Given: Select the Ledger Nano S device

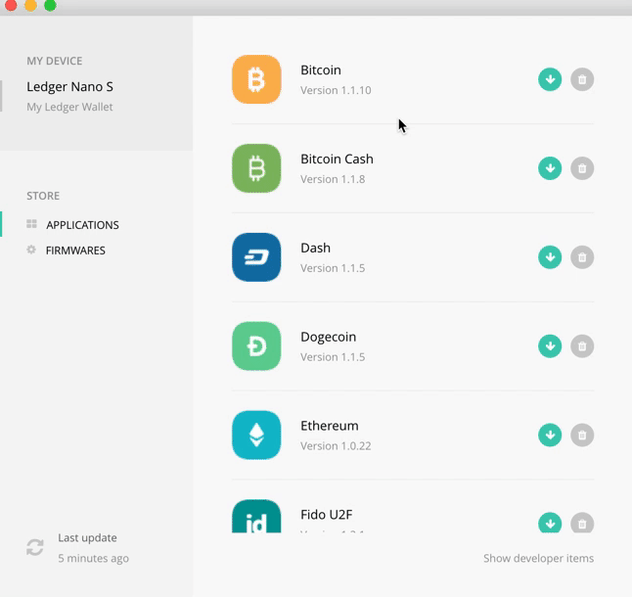Looking at the screenshot, I should tap(69, 86).
